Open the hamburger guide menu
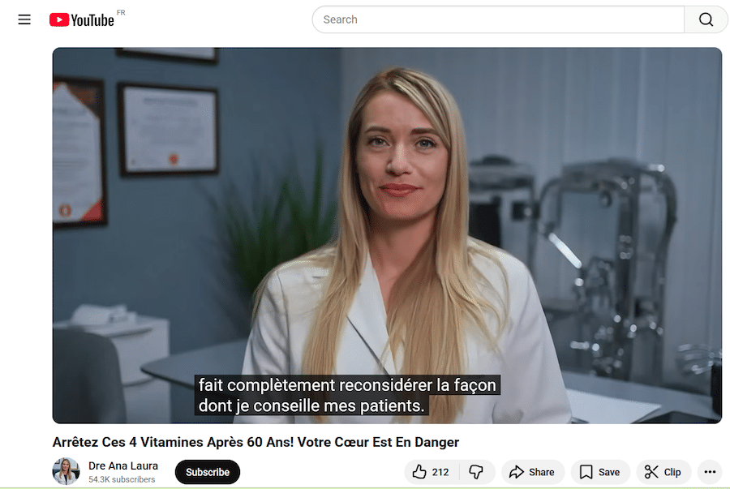 [x=24, y=19]
